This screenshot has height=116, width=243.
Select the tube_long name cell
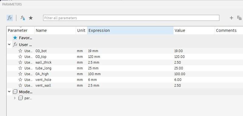43,68
